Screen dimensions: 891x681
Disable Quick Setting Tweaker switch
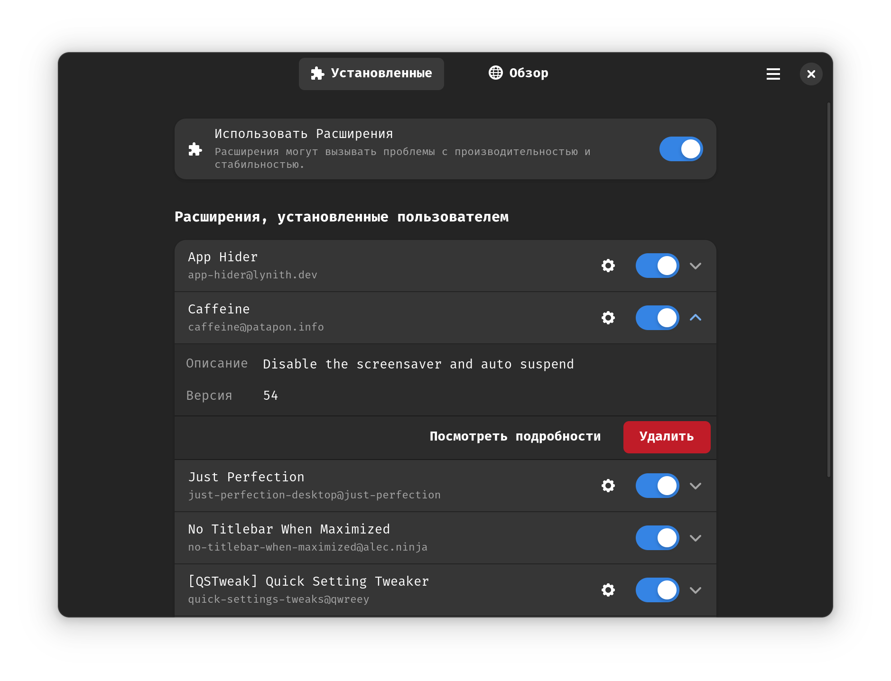[657, 590]
